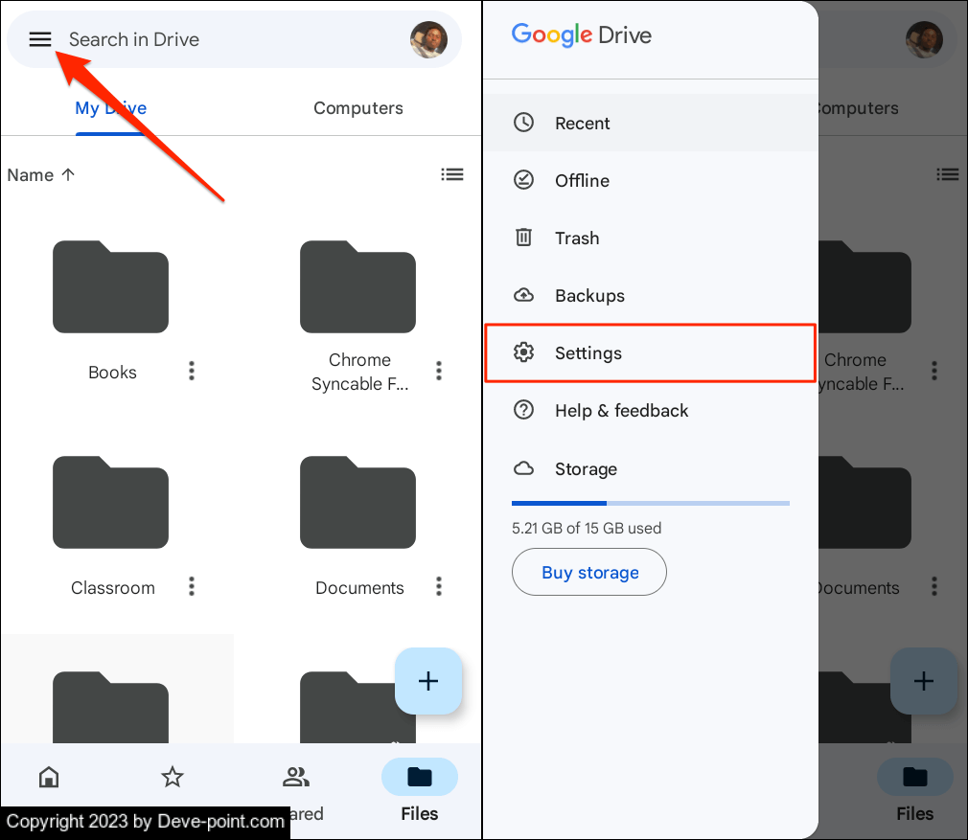Open the Books folder
This screenshot has width=968, height=840.
(x=110, y=287)
